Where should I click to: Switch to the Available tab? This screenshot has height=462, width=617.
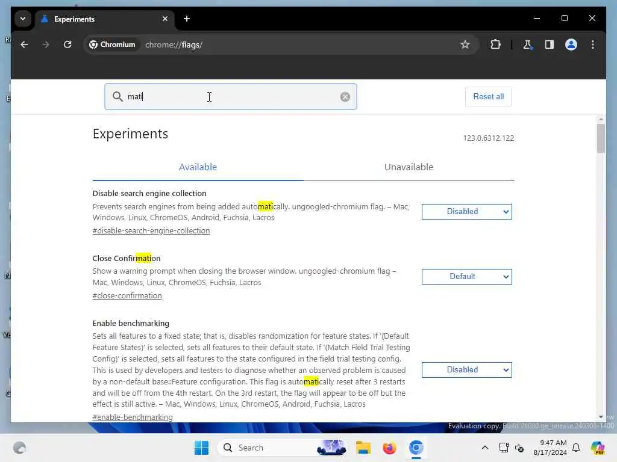pos(198,167)
